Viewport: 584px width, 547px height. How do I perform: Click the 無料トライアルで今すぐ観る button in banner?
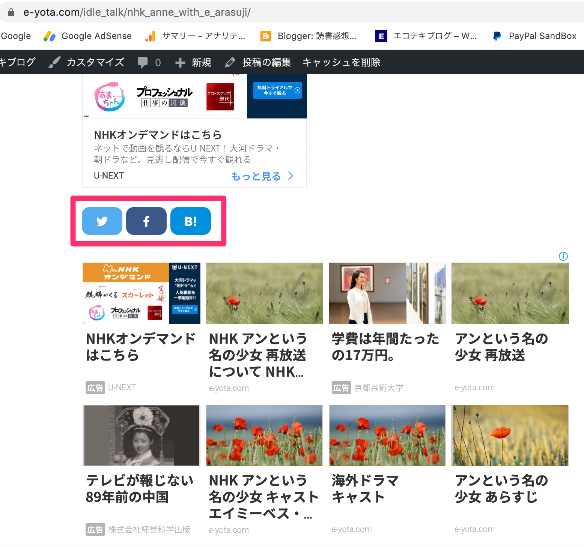277,90
